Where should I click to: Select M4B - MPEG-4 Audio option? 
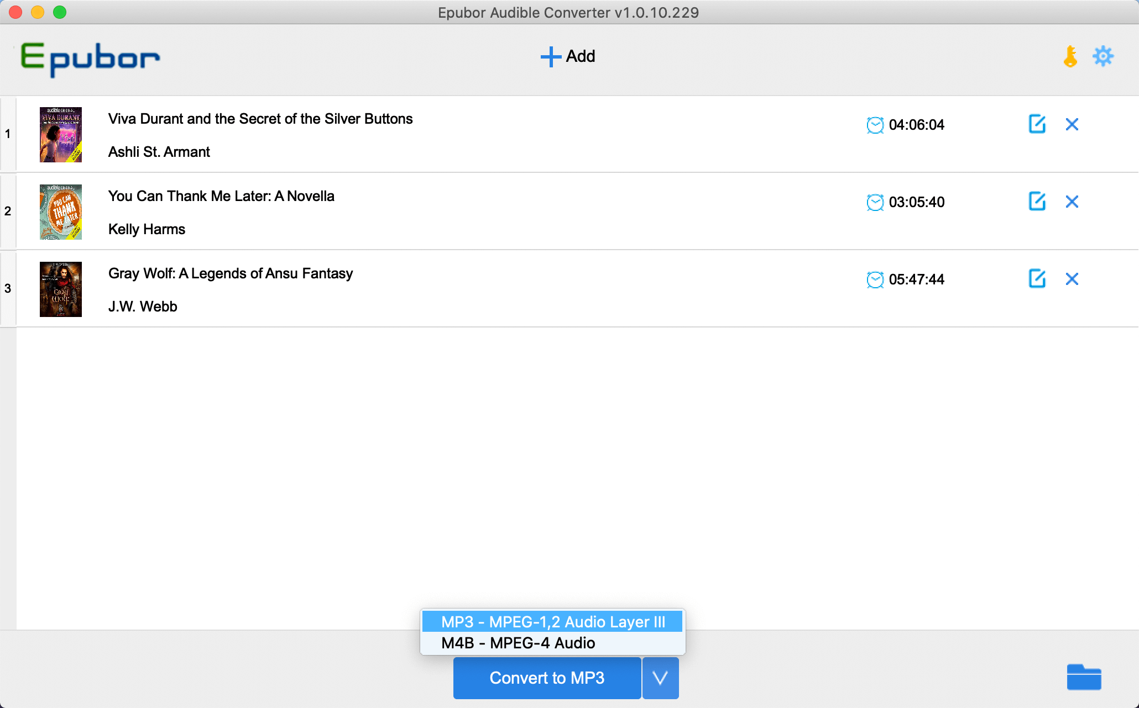553,643
